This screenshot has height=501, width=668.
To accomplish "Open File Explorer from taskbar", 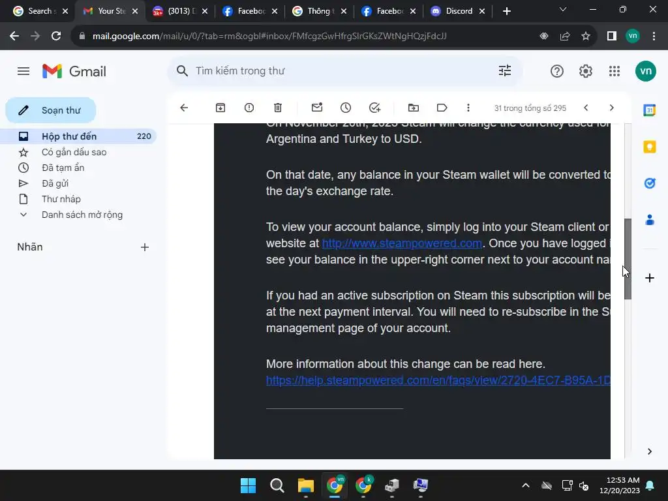I will point(306,485).
